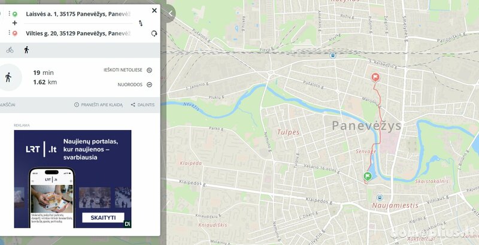Swap start and destination addresses
479x245 pixels.
tap(141, 23)
